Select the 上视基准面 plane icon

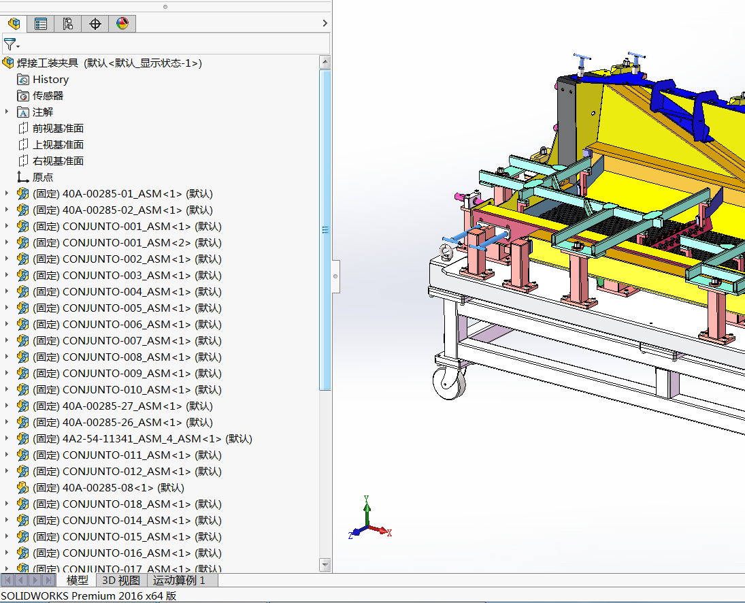coord(23,144)
